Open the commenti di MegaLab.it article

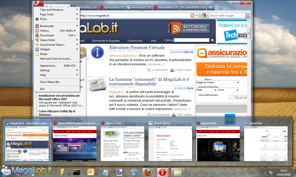149,81
